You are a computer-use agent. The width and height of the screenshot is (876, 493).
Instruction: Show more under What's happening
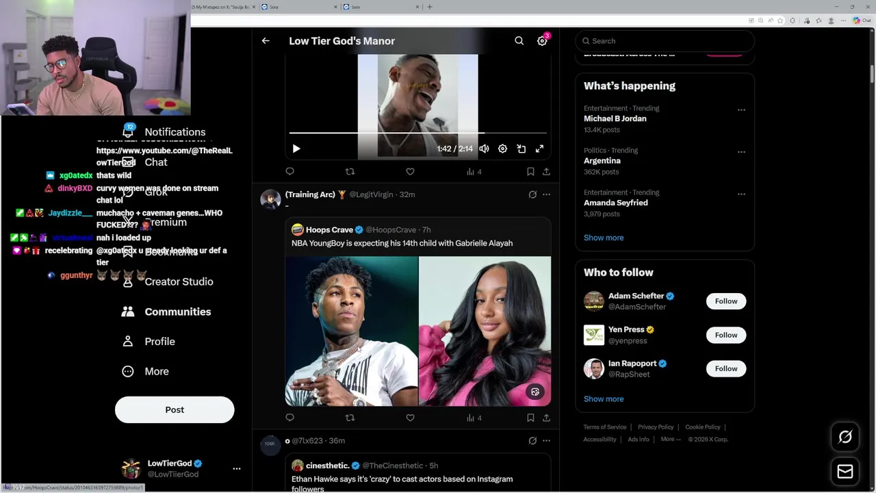tap(604, 238)
